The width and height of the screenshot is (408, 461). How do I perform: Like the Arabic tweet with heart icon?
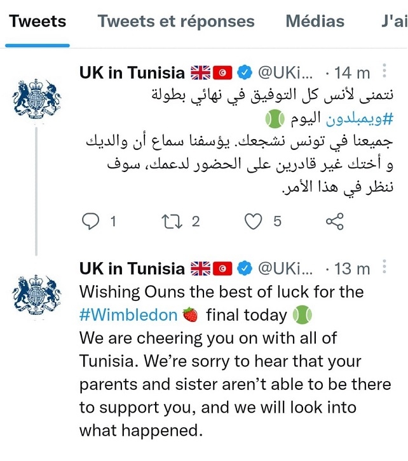pos(254,221)
